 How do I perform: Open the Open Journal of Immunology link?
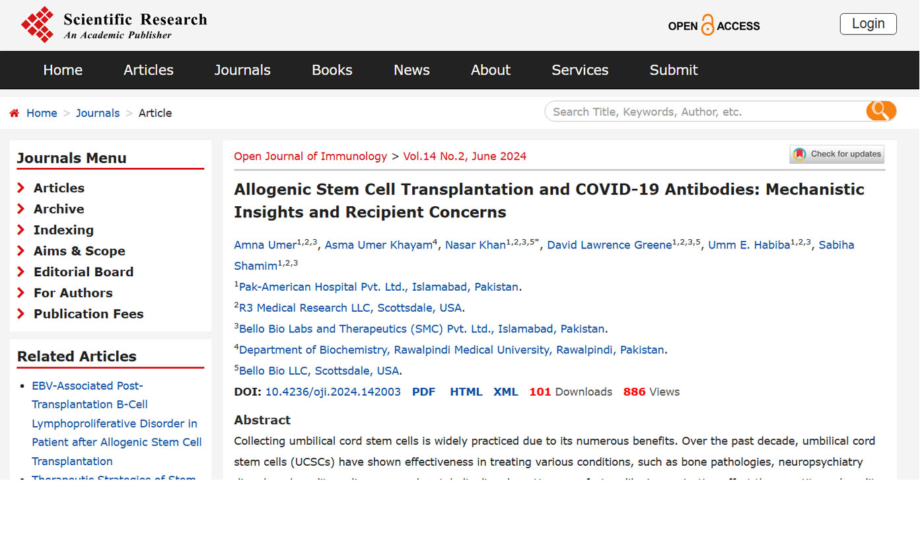(x=310, y=157)
